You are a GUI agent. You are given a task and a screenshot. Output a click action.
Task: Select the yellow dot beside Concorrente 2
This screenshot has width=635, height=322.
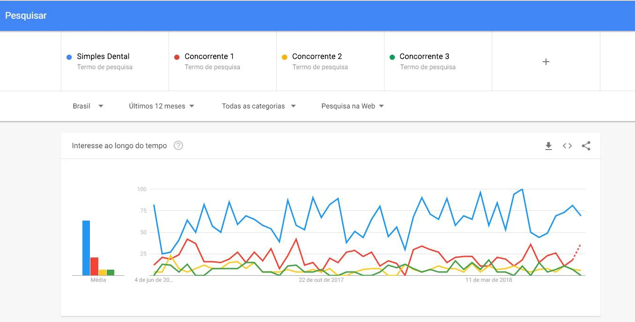pyautogui.click(x=284, y=57)
